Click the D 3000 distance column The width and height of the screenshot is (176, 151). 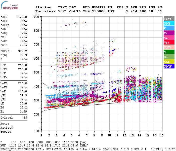[x=74, y=142]
